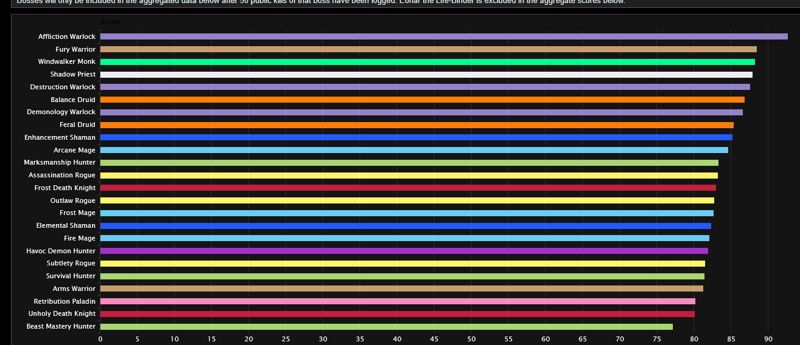This screenshot has width=800, height=345.
Task: Click the Unholy Death Knight bar
Action: point(397,314)
